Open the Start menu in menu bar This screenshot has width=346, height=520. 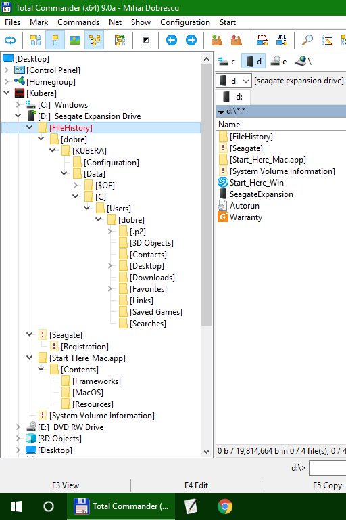(x=228, y=22)
